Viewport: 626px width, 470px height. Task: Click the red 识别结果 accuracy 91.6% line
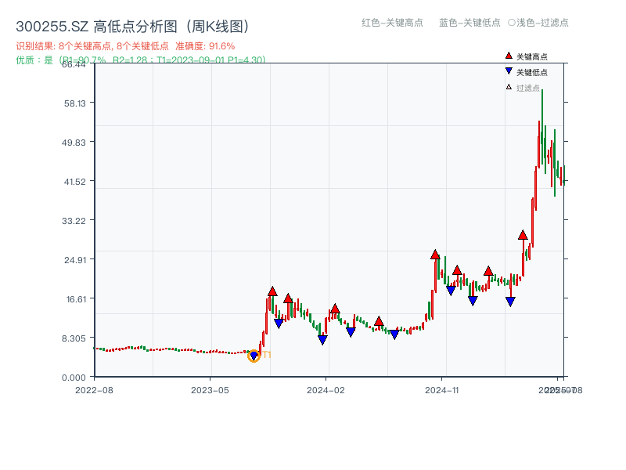coord(125,46)
